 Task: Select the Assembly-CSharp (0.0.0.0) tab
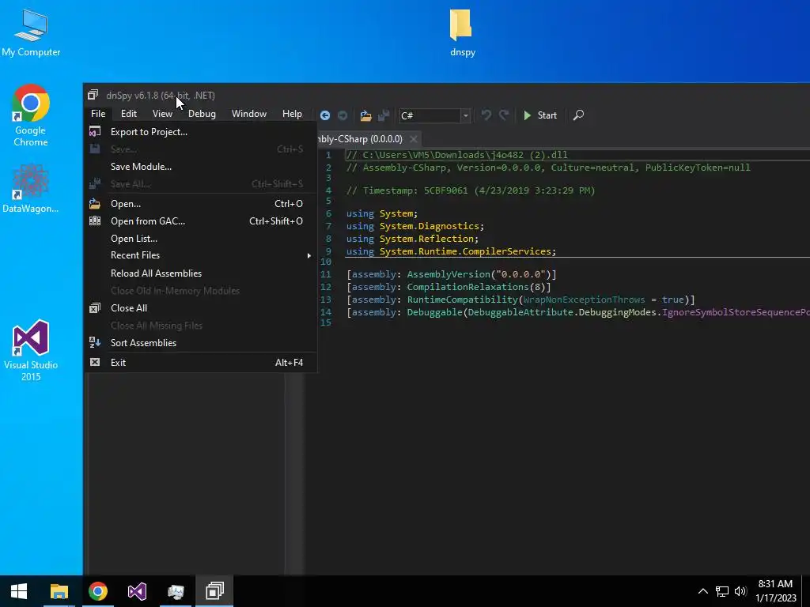[x=361, y=139]
